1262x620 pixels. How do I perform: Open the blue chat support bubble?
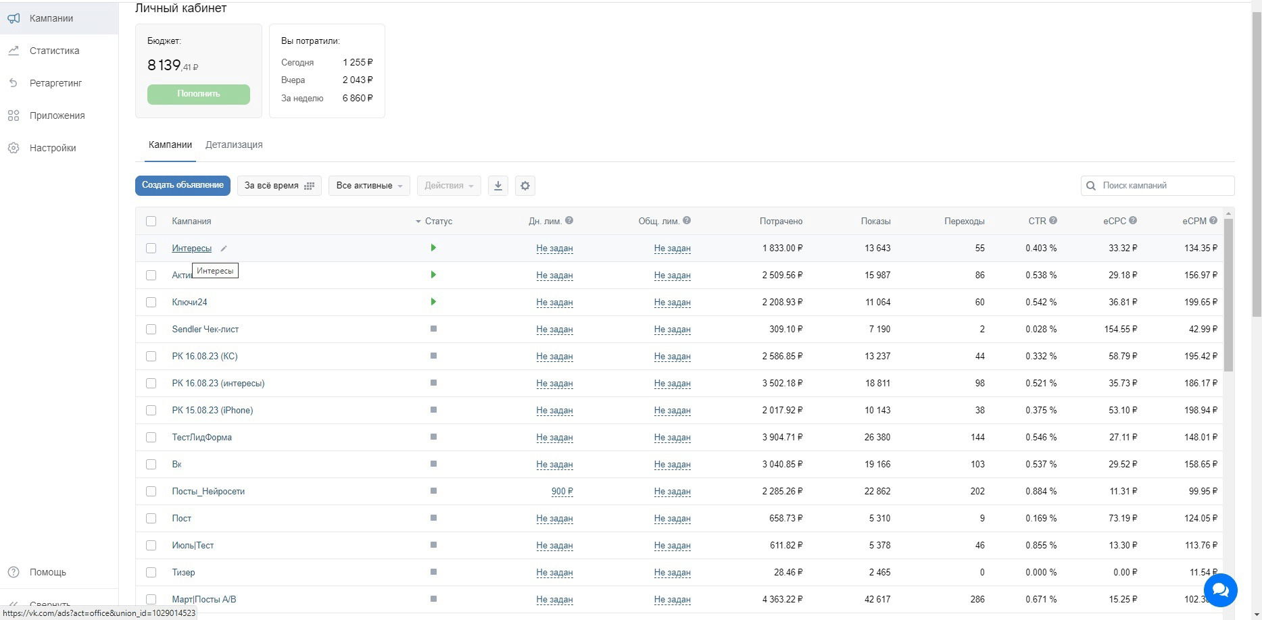coord(1220,590)
